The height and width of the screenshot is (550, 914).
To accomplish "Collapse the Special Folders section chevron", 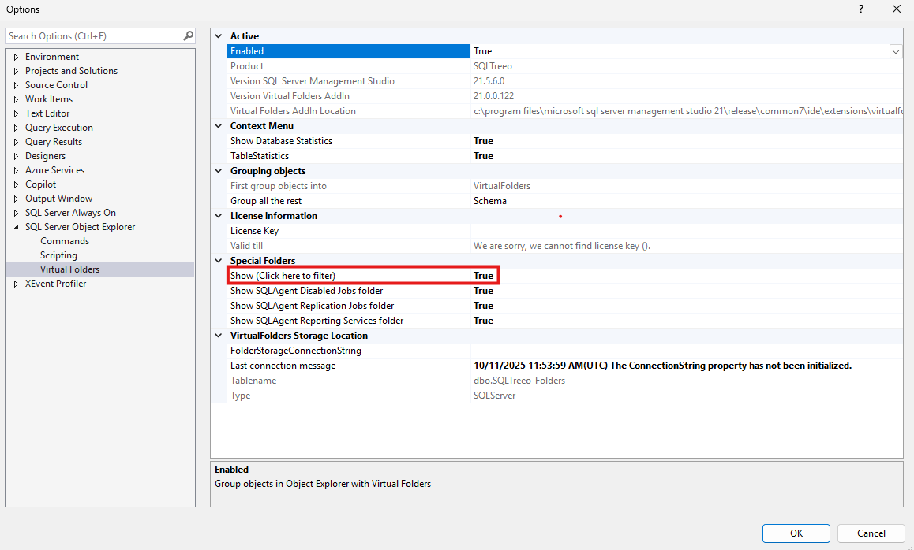I will point(219,261).
